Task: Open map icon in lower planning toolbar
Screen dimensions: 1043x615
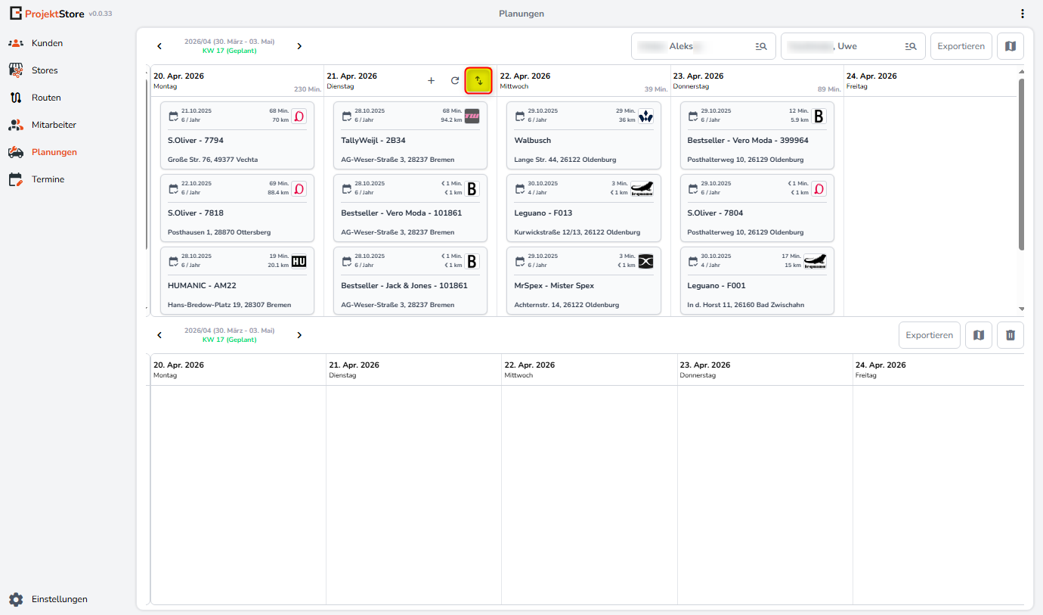Action: coord(979,335)
